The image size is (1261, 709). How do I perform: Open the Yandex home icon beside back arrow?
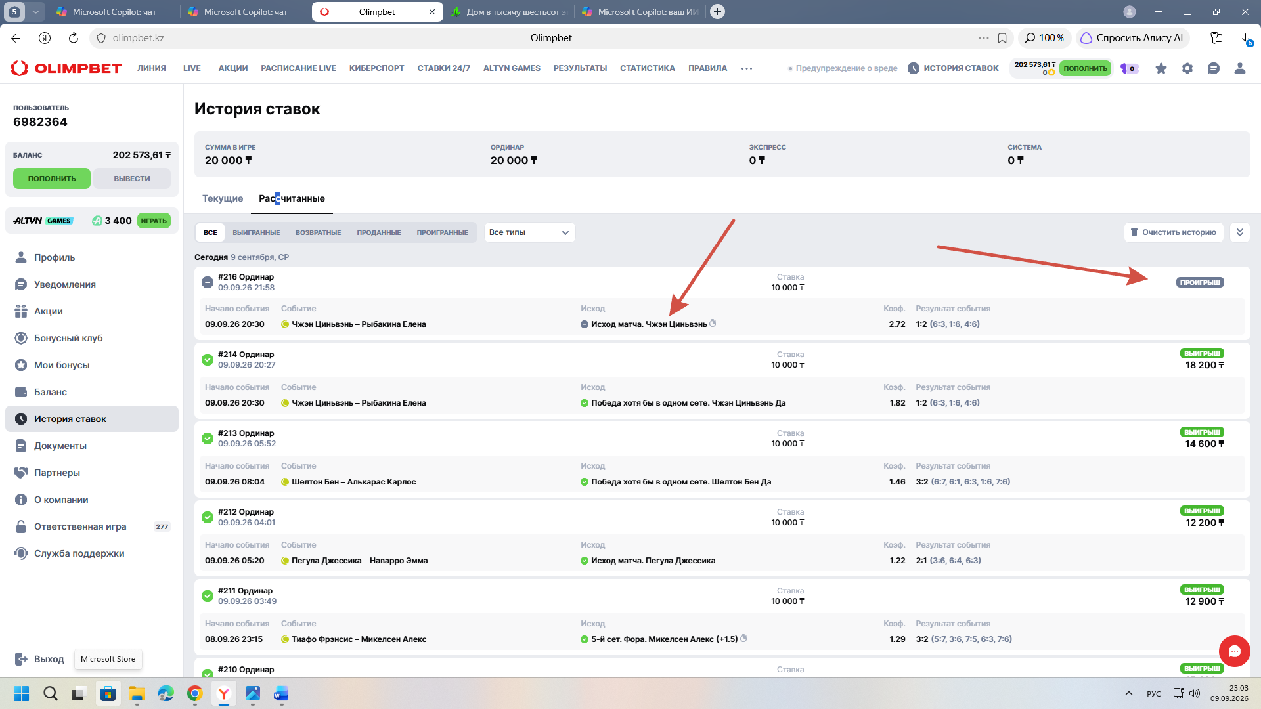(x=45, y=38)
